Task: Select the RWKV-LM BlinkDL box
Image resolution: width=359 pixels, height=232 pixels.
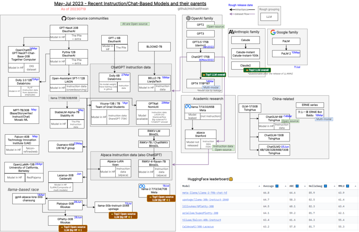Action: pos(154,133)
